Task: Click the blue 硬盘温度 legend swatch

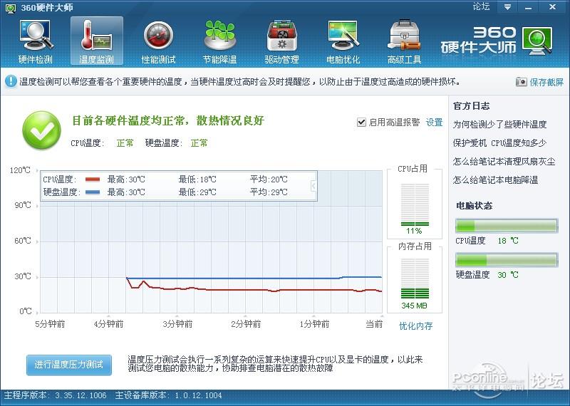Action: 93,192
